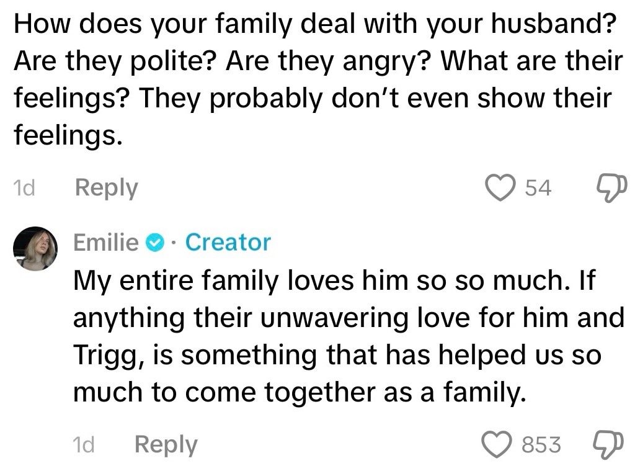Select the 54 like count number
Viewport: 635px width, 471px height.
pos(538,187)
